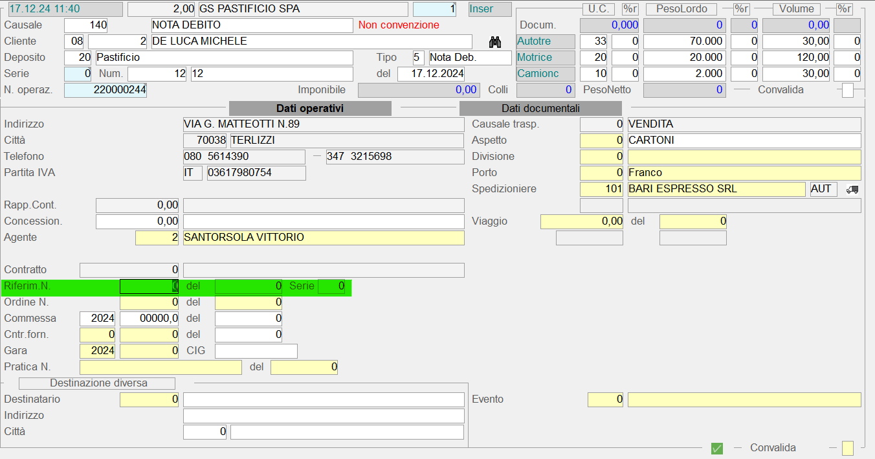Click the U.C. column header

tap(597, 9)
